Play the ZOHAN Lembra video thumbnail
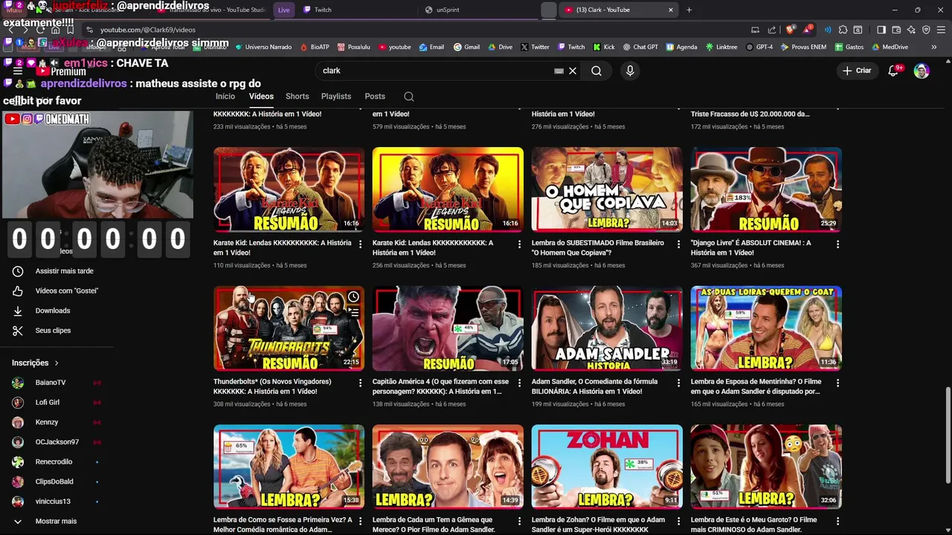 click(607, 467)
